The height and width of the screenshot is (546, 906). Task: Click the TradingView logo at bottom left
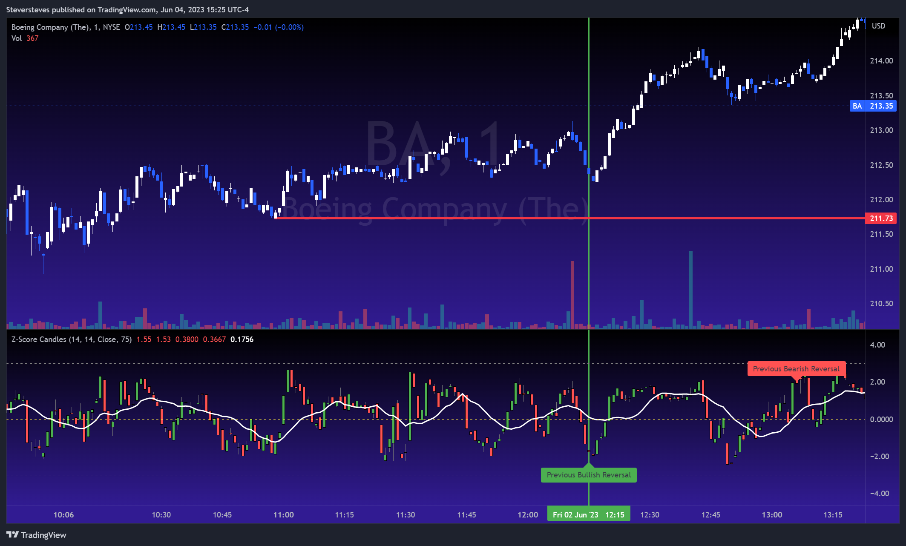click(37, 535)
